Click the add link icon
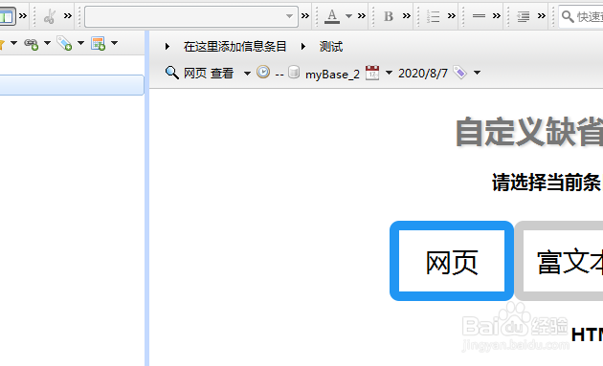 point(32,44)
